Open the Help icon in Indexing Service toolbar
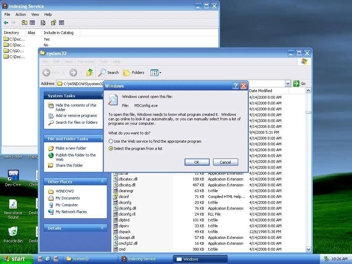 click(x=53, y=23)
